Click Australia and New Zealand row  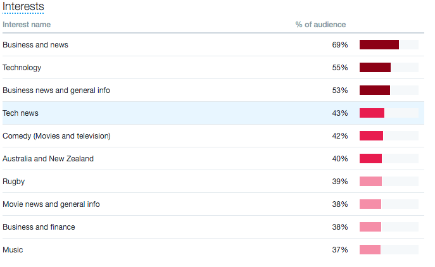[213, 158]
